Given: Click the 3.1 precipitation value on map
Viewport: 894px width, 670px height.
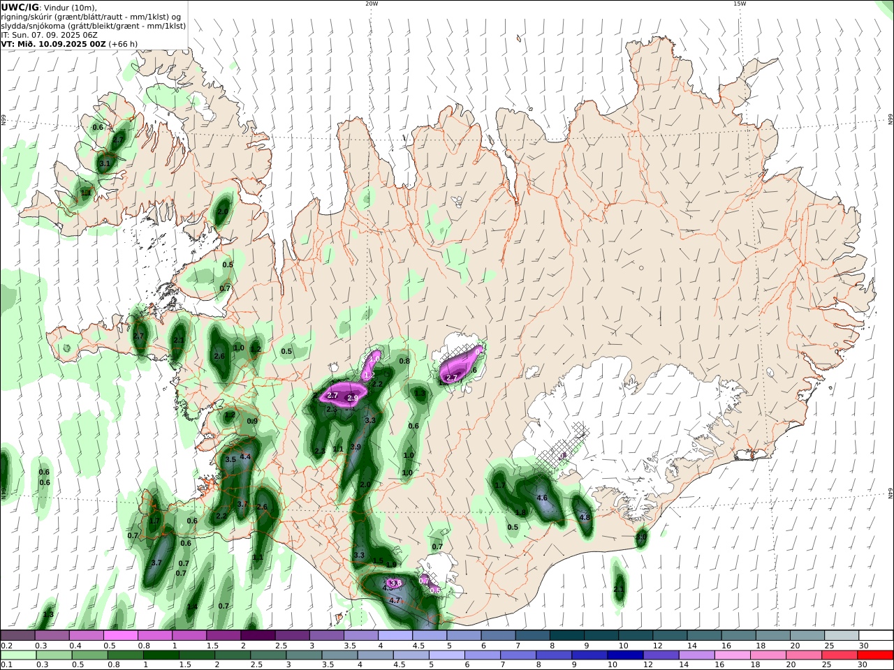Looking at the screenshot, I should pos(105,163).
